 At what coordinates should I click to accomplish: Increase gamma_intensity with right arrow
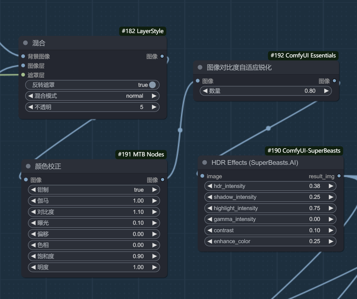pyautogui.click(x=331, y=219)
